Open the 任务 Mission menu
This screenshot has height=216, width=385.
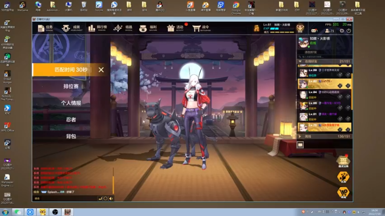(45, 28)
